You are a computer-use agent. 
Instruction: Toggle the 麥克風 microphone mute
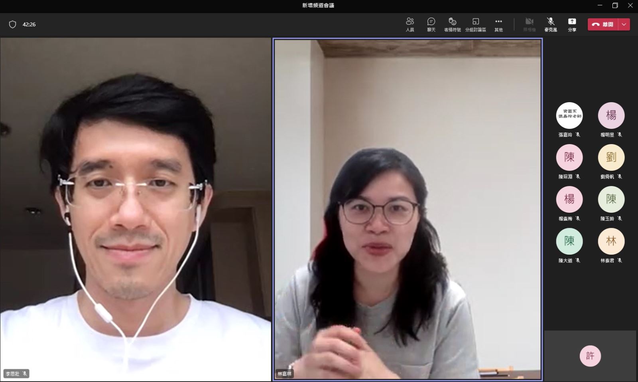(550, 24)
